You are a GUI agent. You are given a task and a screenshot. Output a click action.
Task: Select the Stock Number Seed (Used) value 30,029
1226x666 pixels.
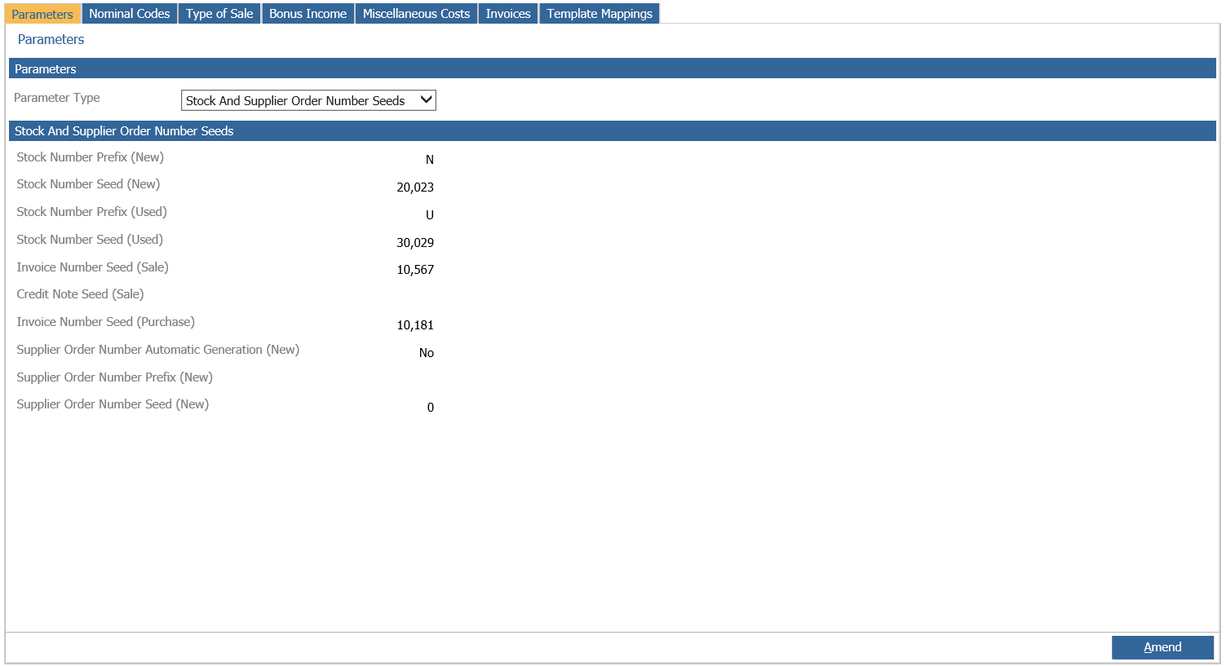click(x=415, y=243)
